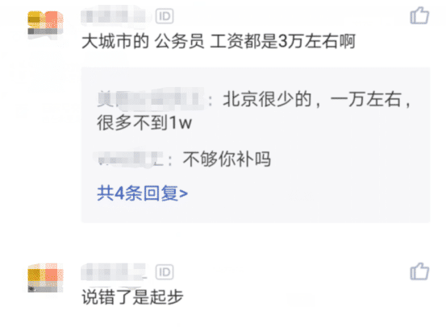Tap the reply line 很多不到1w

pyautogui.click(x=144, y=123)
